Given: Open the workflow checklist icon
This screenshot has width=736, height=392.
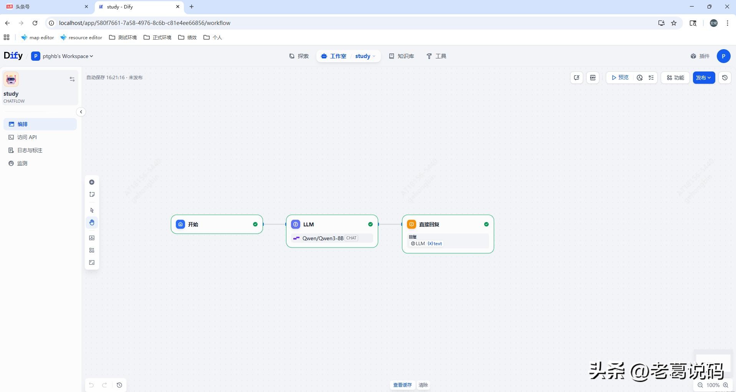Looking at the screenshot, I should [651, 78].
